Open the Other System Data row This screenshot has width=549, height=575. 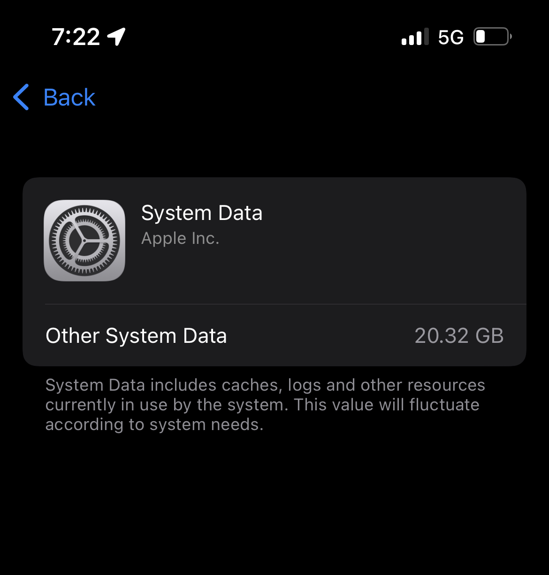tap(274, 336)
